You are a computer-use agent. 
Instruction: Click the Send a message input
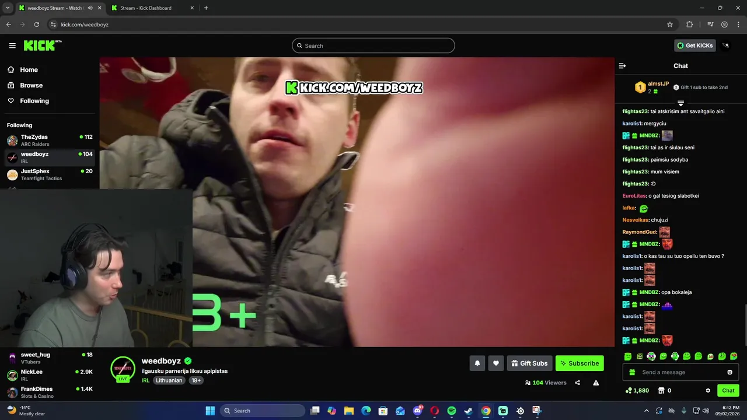[x=680, y=372]
